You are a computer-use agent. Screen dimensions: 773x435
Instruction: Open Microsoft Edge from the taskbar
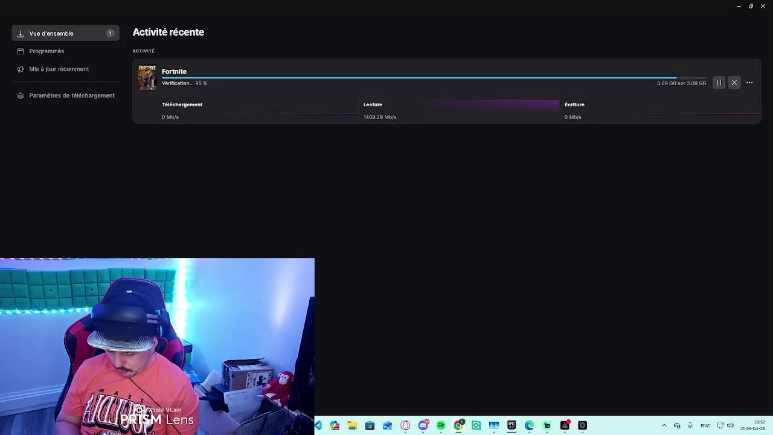point(530,426)
